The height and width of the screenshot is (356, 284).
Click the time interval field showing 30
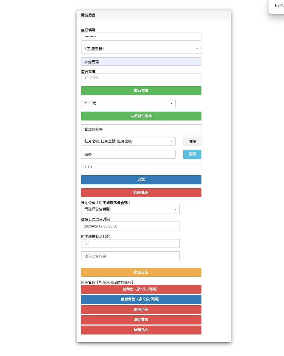(130, 243)
